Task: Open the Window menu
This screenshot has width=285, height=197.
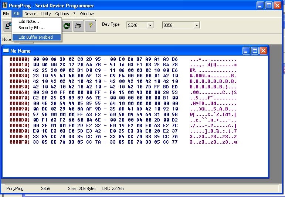Action: coord(87,14)
